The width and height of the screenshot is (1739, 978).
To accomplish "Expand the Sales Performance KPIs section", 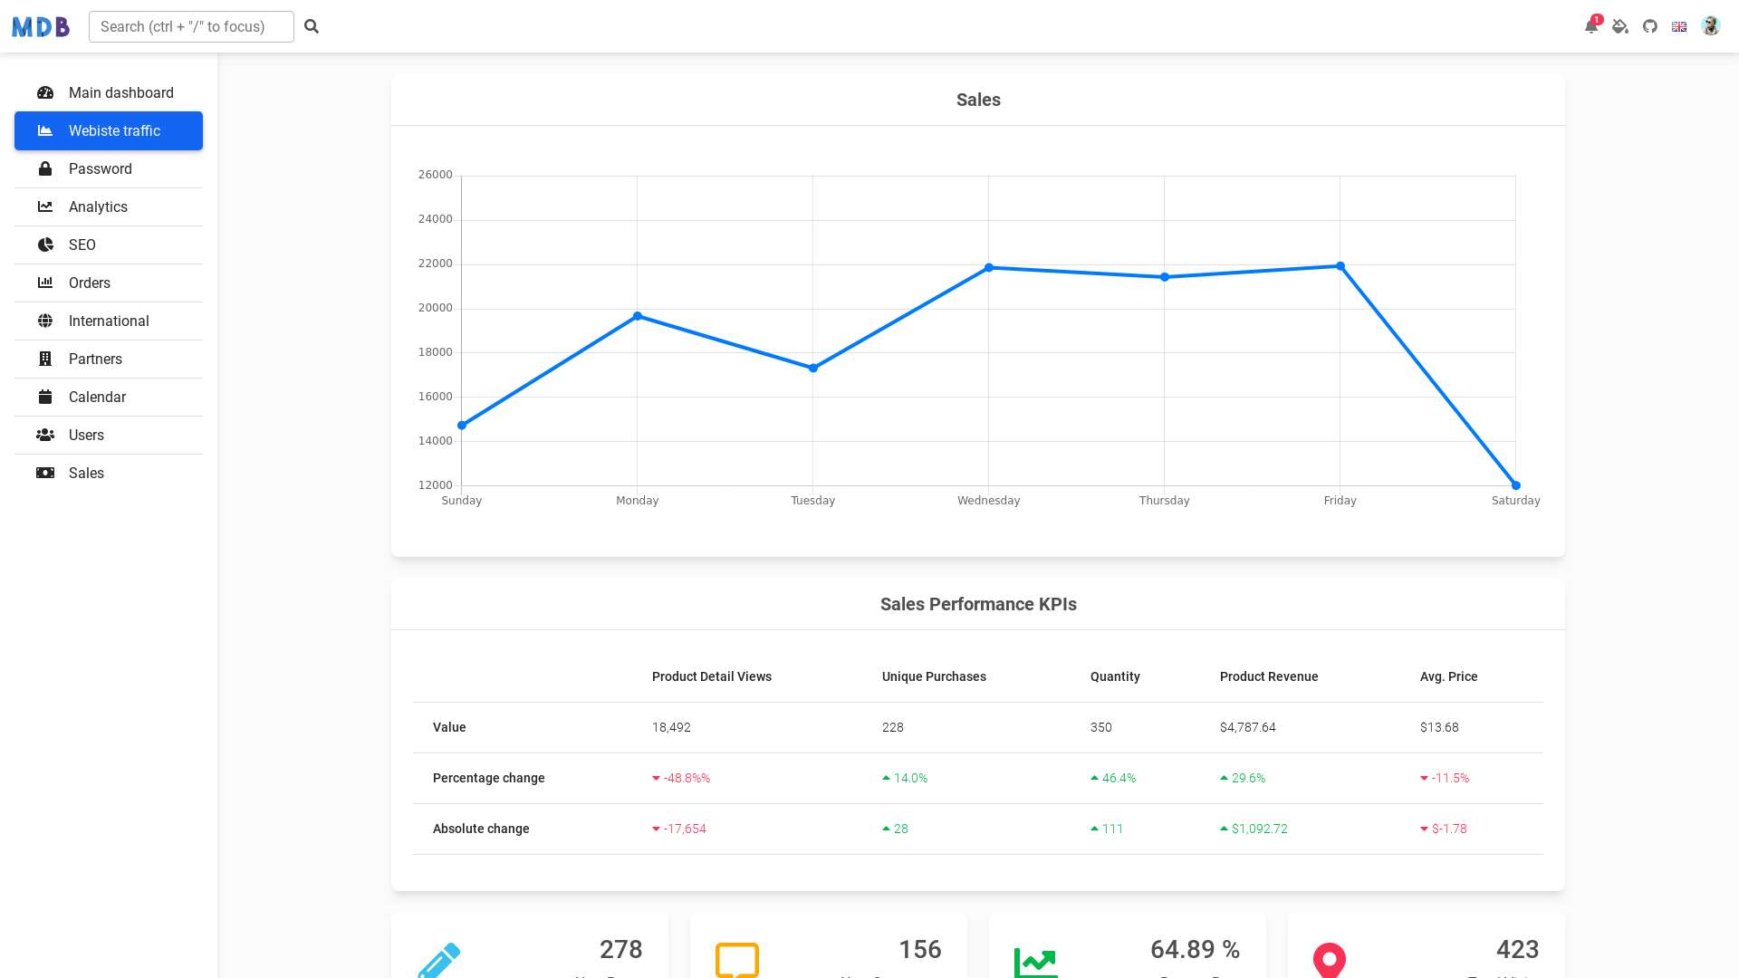I will [978, 603].
